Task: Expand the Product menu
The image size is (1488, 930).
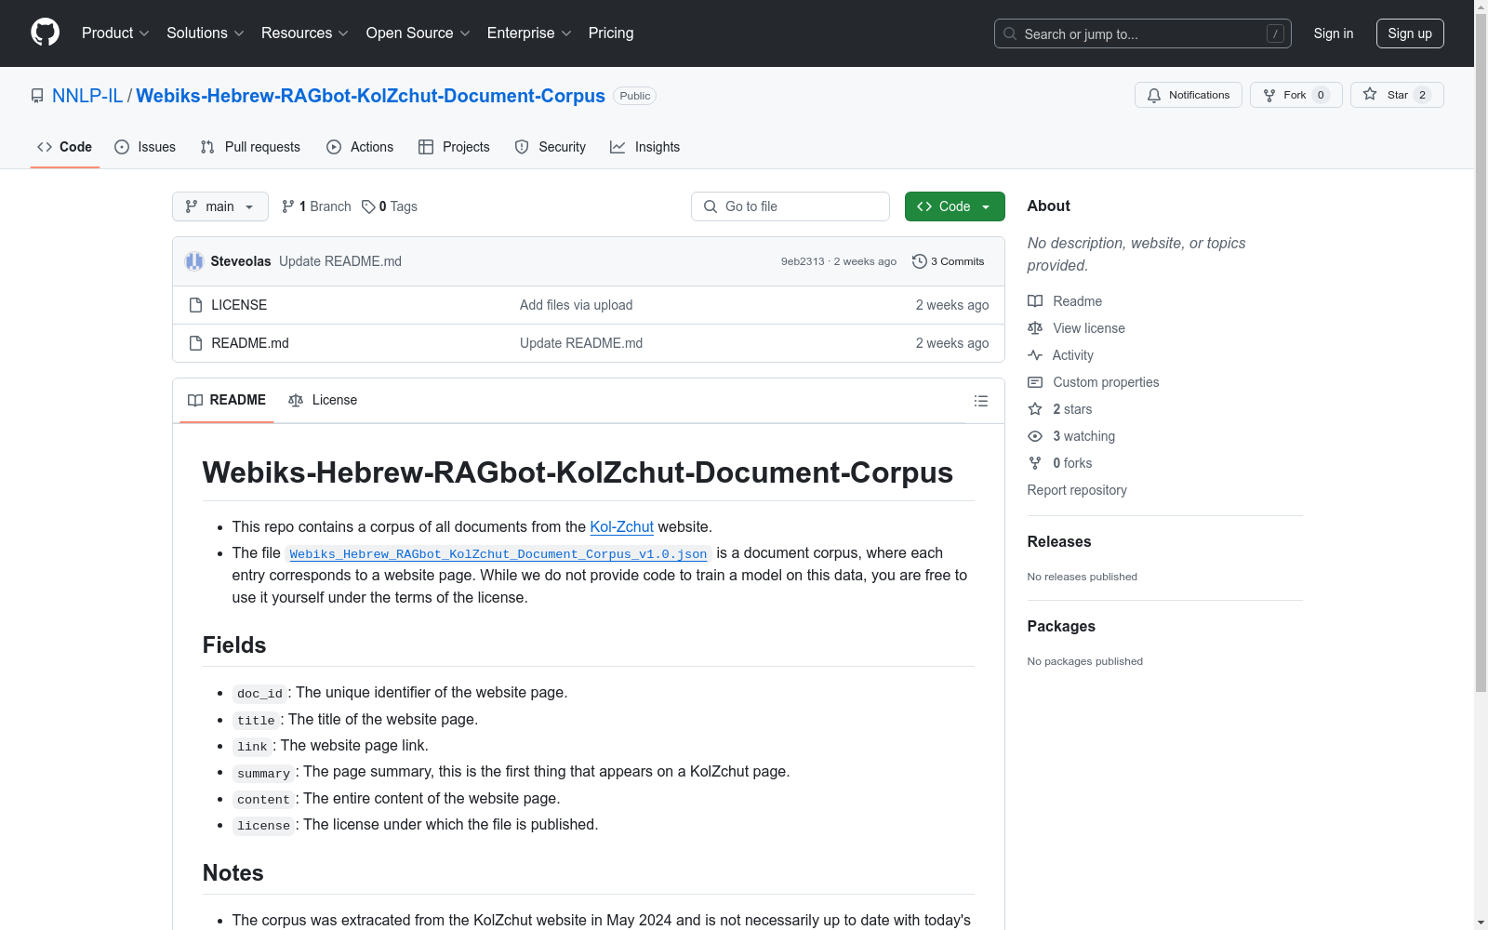Action: 115,33
